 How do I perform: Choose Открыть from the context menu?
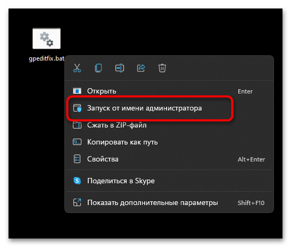tap(169, 91)
